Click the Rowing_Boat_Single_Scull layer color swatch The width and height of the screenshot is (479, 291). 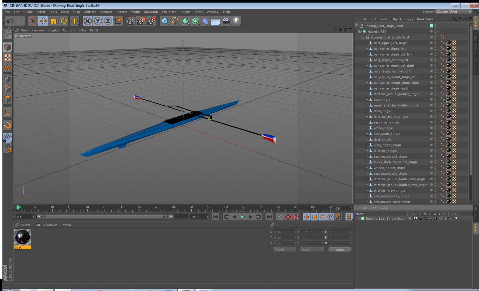363,219
